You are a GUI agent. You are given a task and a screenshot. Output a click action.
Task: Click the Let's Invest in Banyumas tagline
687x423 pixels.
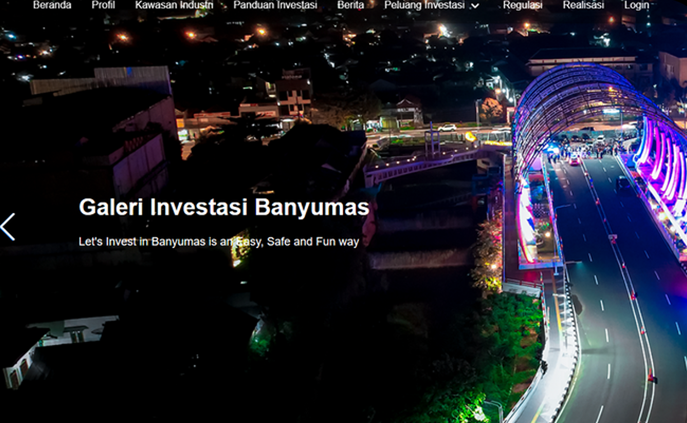coord(218,242)
